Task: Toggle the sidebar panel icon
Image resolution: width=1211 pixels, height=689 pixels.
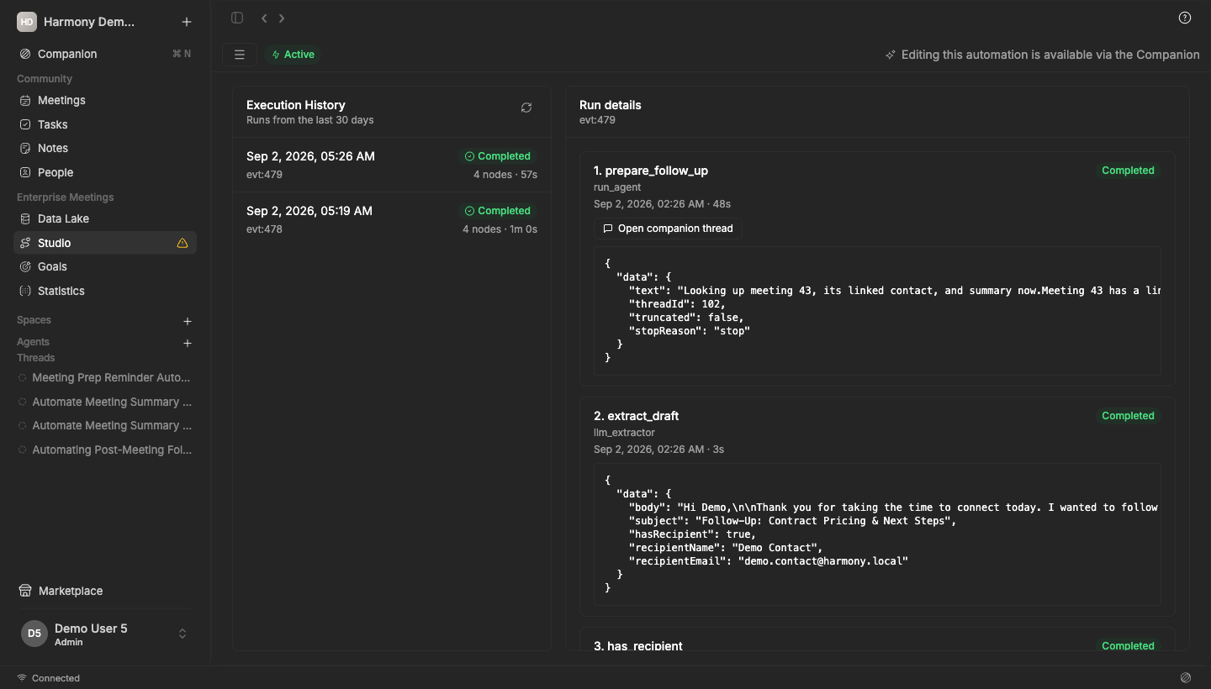Action: click(237, 18)
